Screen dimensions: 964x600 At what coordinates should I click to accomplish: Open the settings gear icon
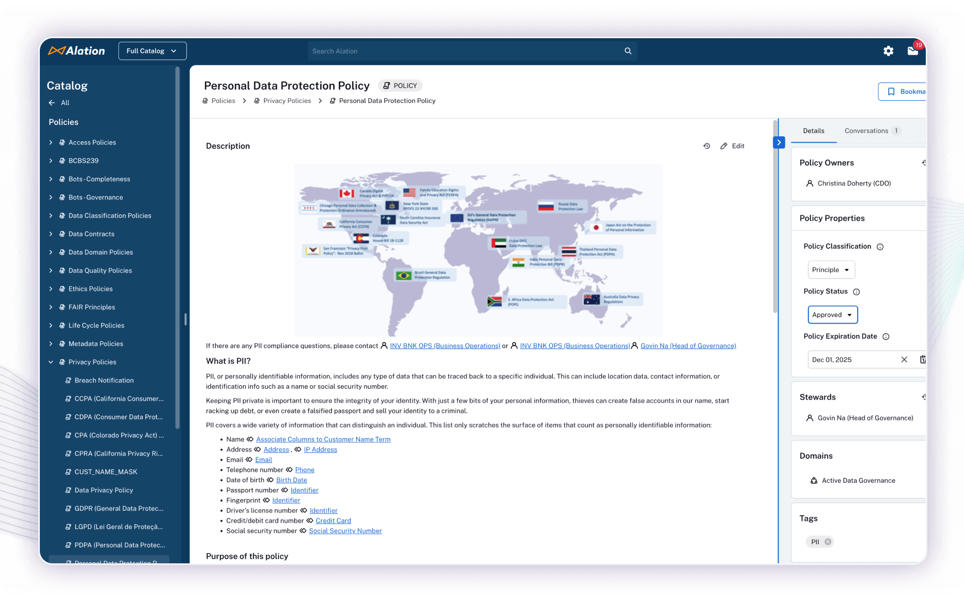[x=888, y=51]
